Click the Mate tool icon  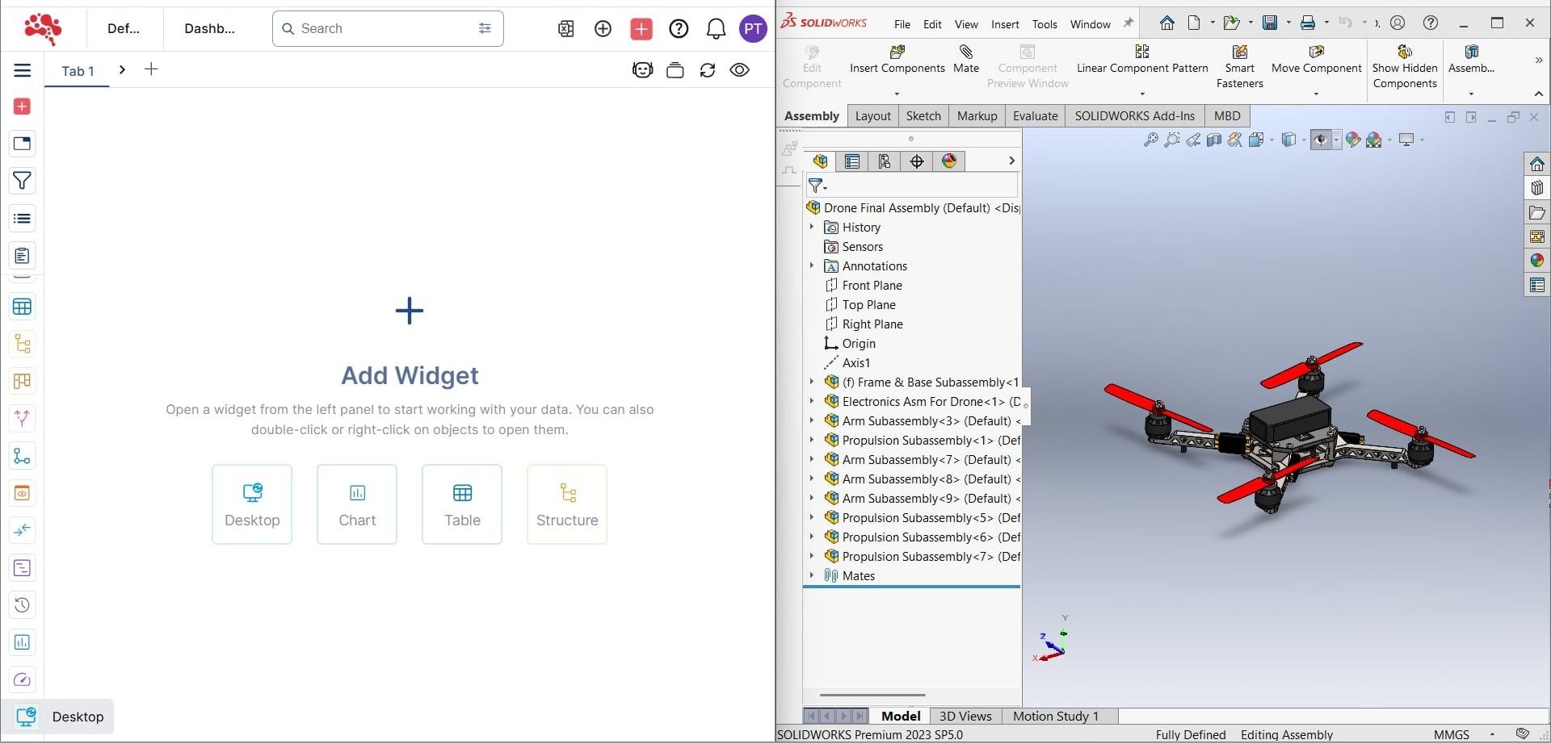965,53
